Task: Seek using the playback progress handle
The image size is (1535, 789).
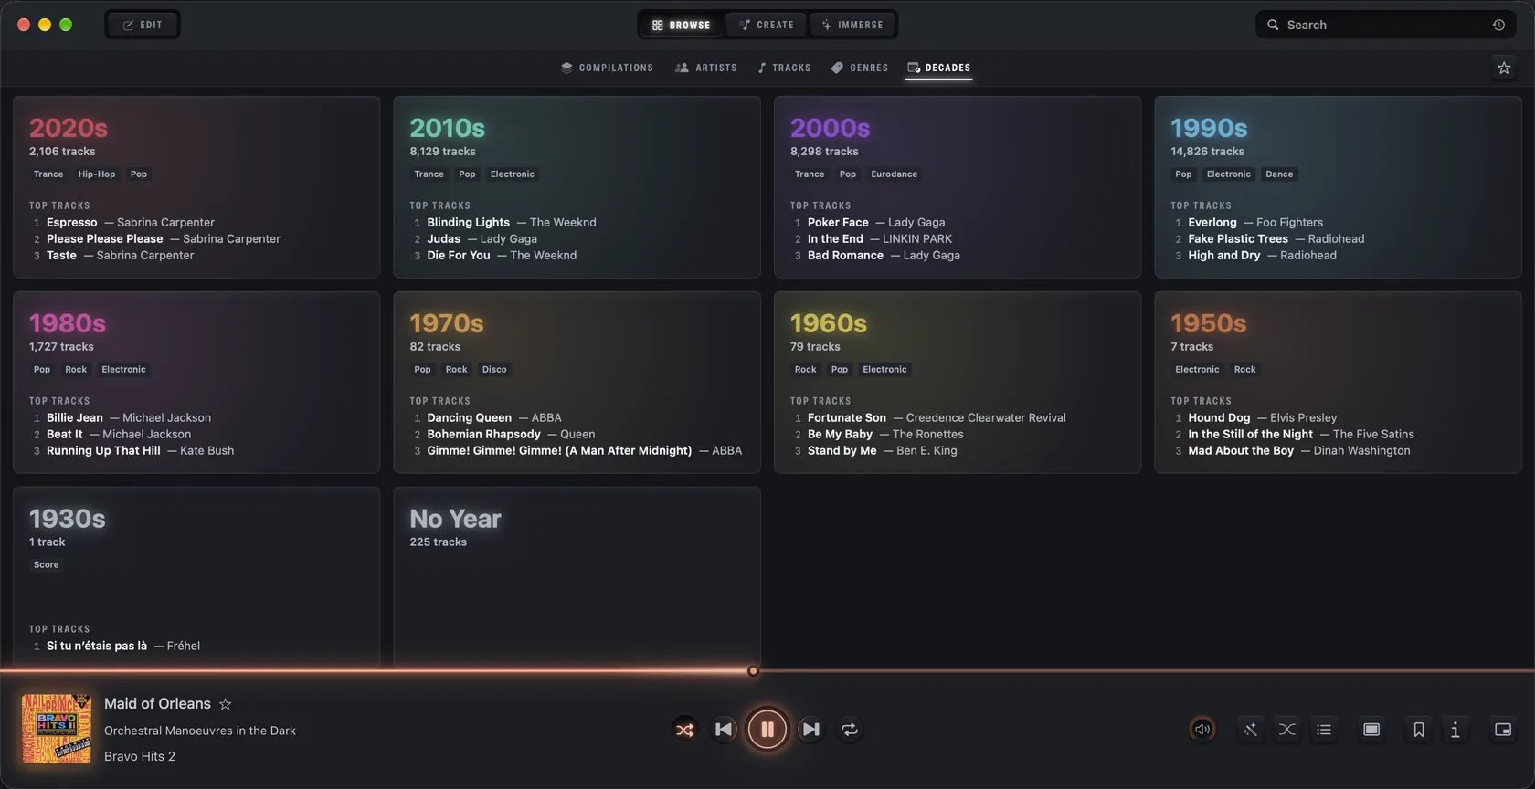Action: coord(753,671)
